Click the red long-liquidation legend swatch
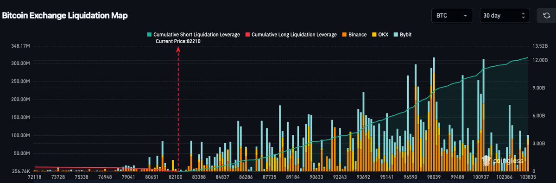 coord(247,35)
